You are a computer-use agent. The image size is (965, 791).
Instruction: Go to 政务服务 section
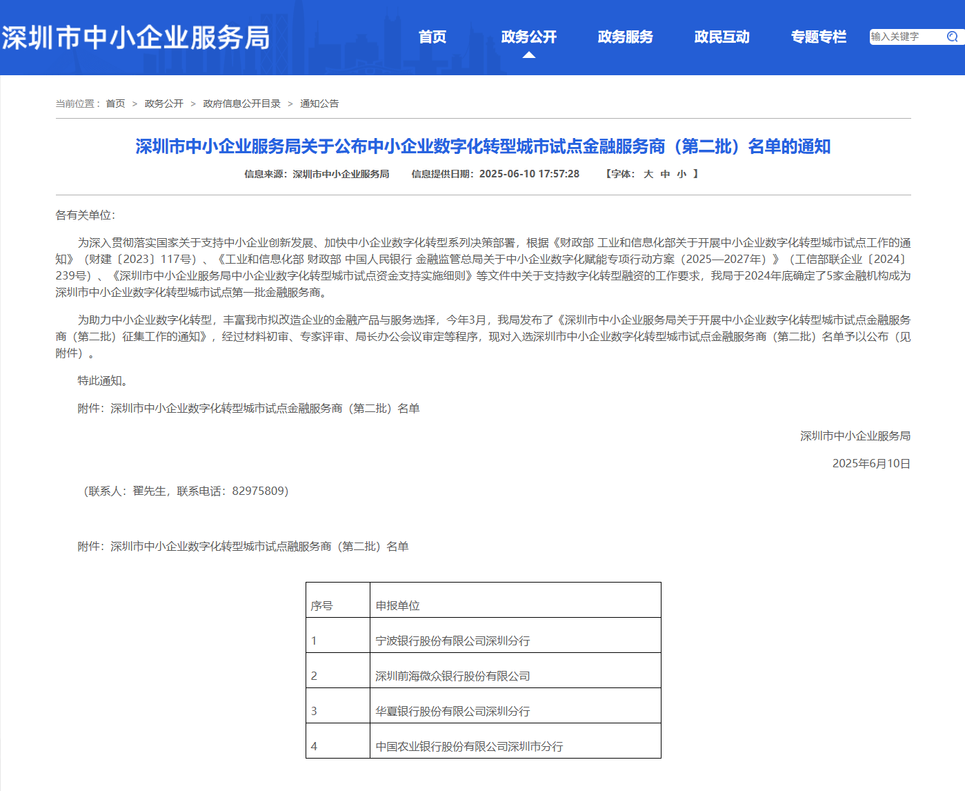(625, 37)
